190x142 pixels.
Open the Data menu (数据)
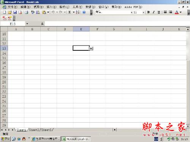click(90, 7)
